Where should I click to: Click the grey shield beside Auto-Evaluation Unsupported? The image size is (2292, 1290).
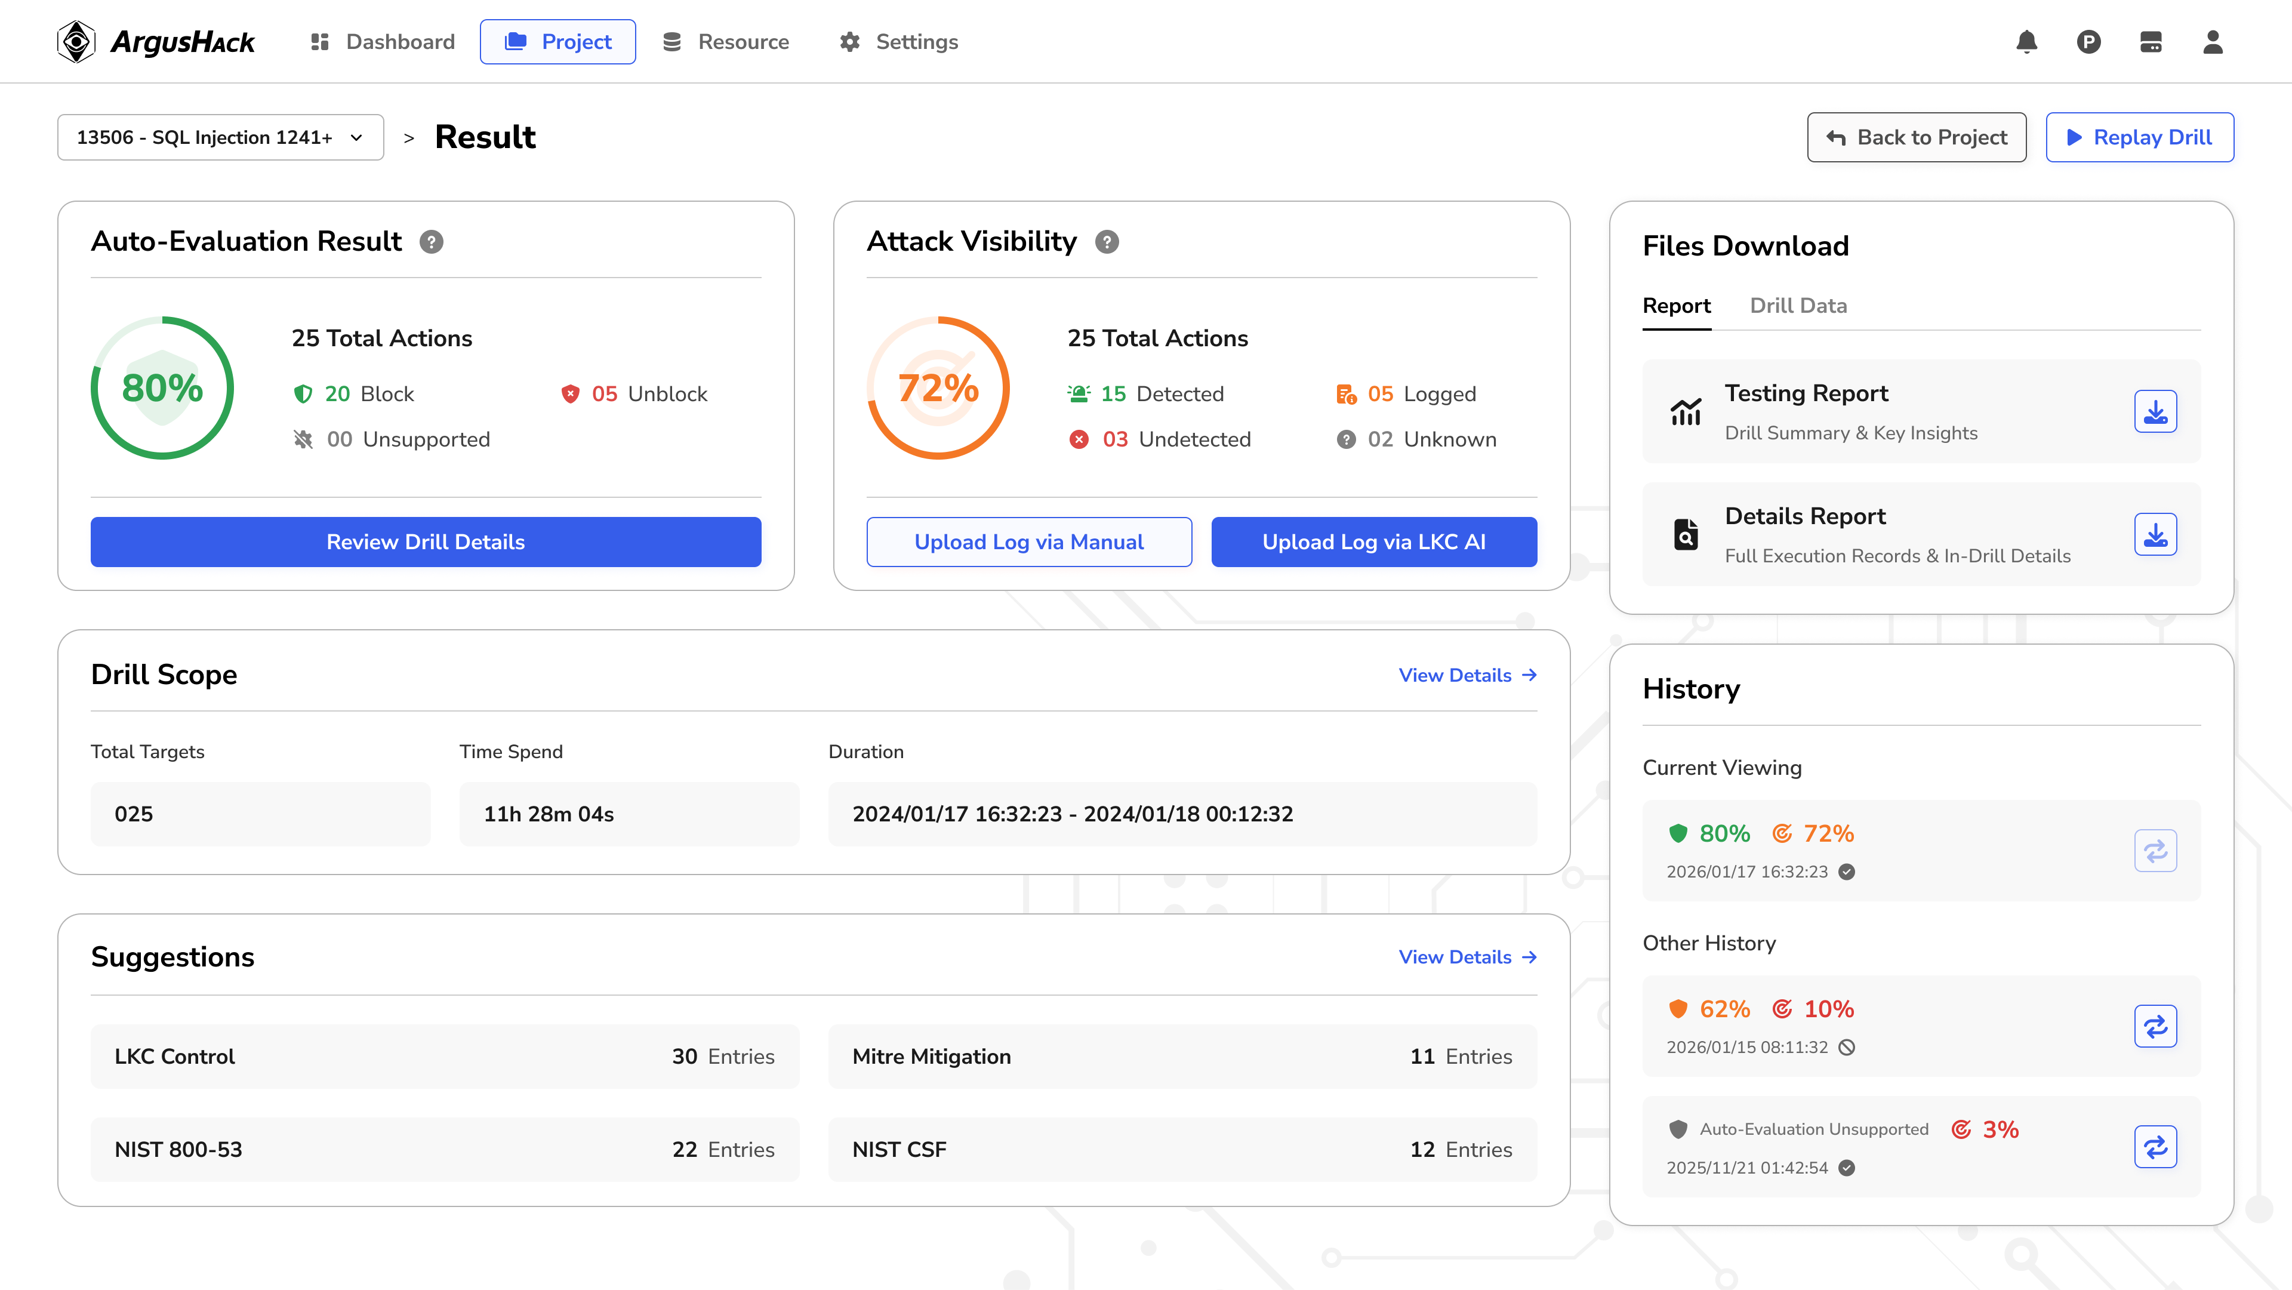point(1678,1130)
